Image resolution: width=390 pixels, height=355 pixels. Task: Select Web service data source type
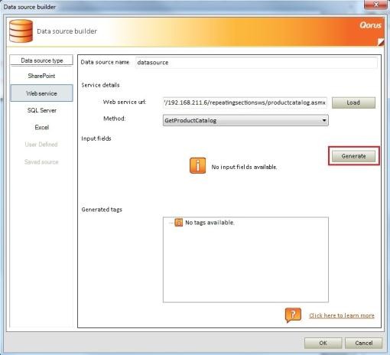click(x=41, y=93)
